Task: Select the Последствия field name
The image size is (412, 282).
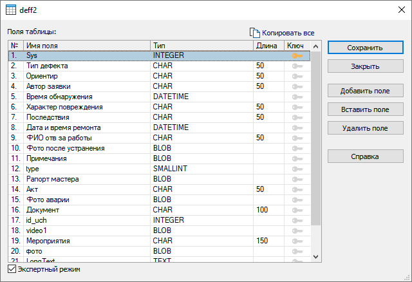Action: [x=48, y=117]
